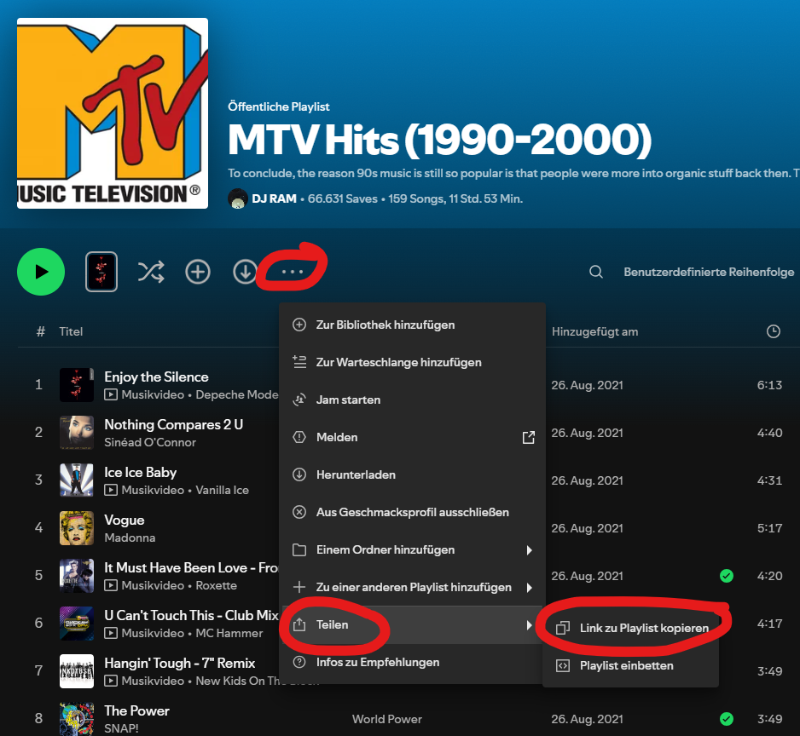Click Musikvideo icon on MC Hammer row
The image size is (800, 736).
(111, 633)
